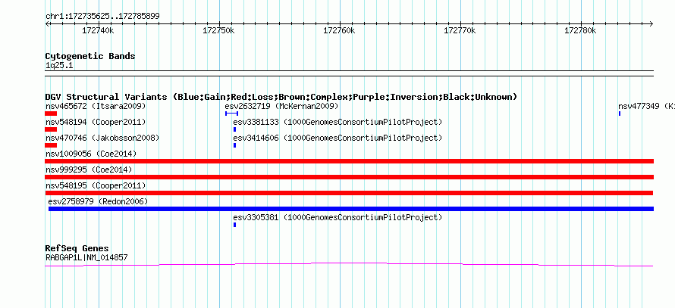
Task: Open the esv3381133 variant label
Action: pyautogui.click(x=338, y=122)
